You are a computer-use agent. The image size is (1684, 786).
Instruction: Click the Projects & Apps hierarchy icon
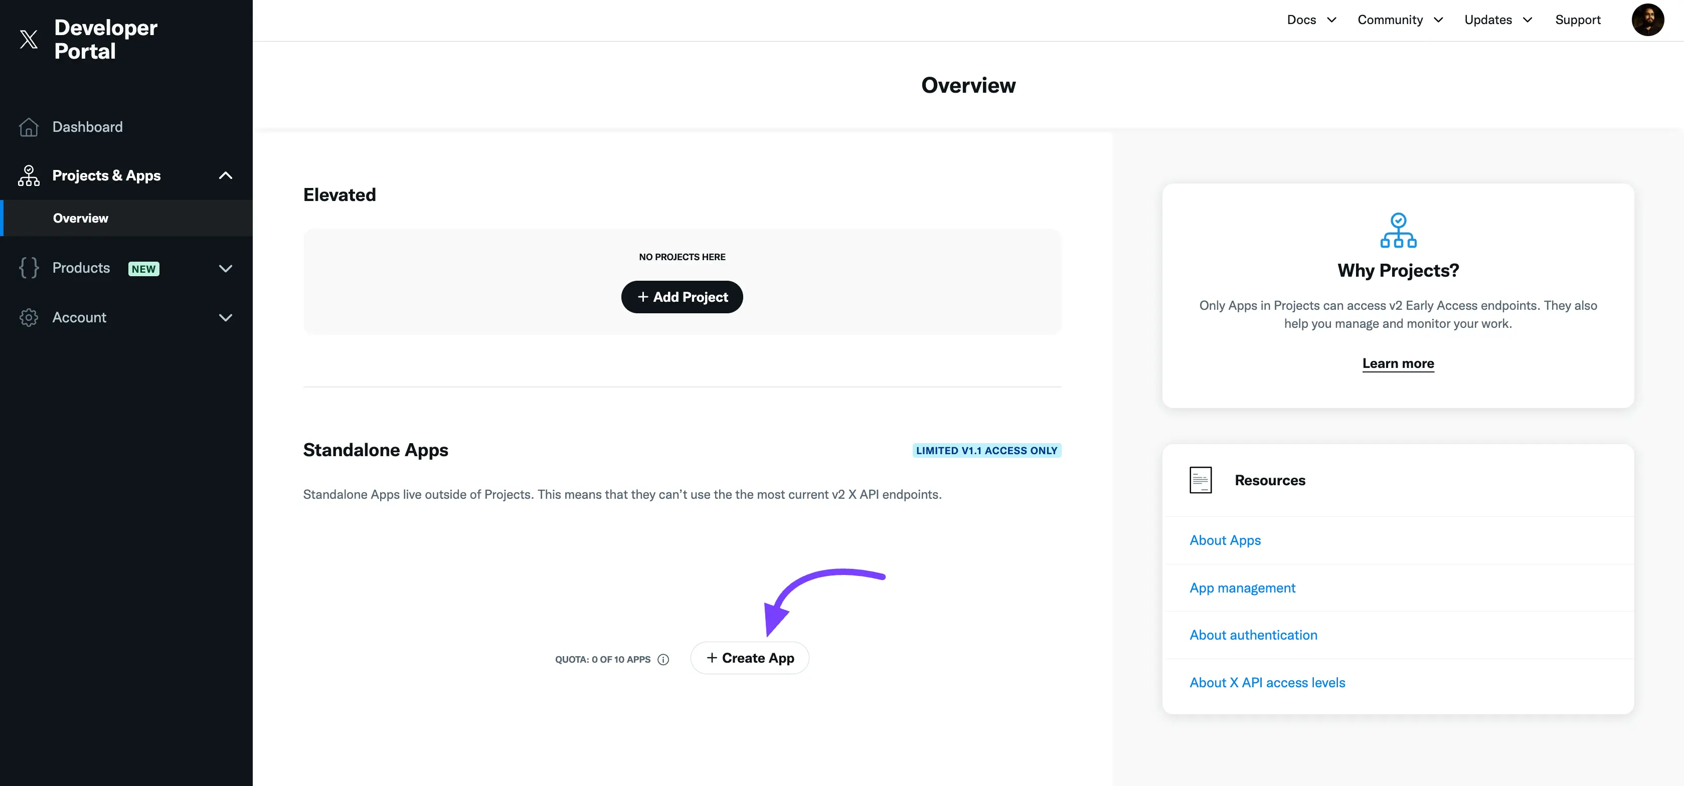(29, 176)
